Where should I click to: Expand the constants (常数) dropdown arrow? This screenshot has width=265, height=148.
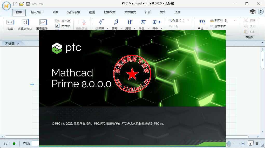coord(148,28)
